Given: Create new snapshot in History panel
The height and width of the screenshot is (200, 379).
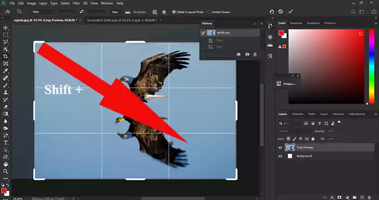Looking at the screenshot, I should click(247, 54).
